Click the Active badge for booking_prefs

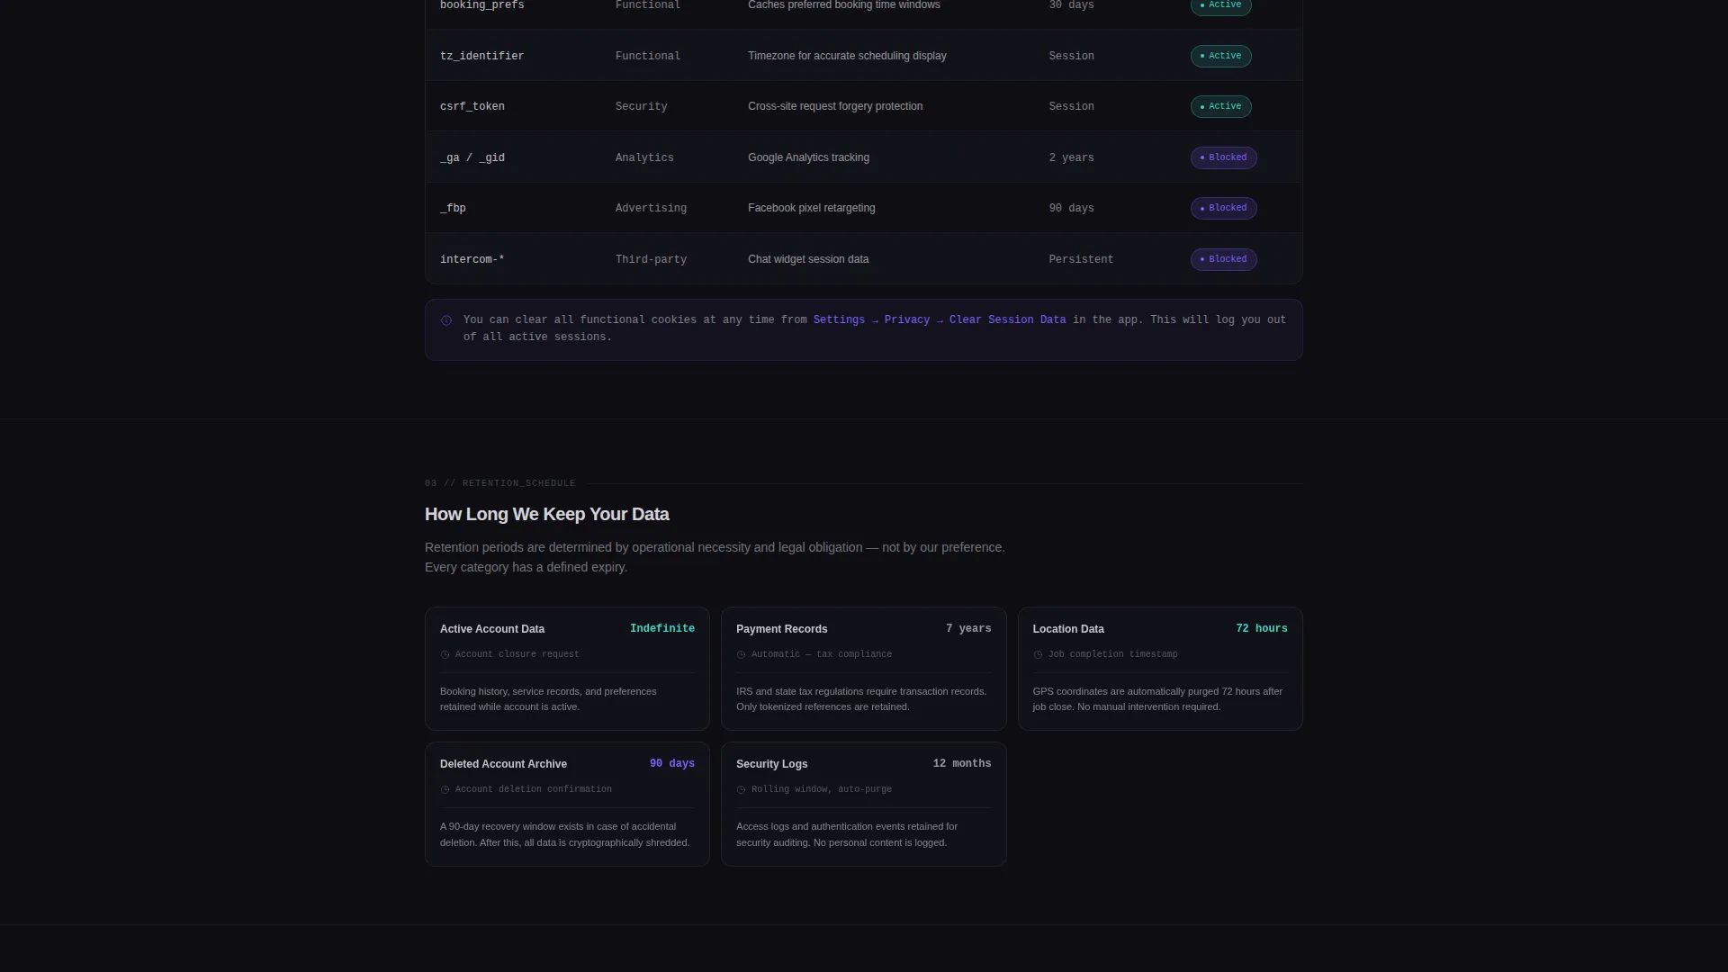click(1220, 5)
